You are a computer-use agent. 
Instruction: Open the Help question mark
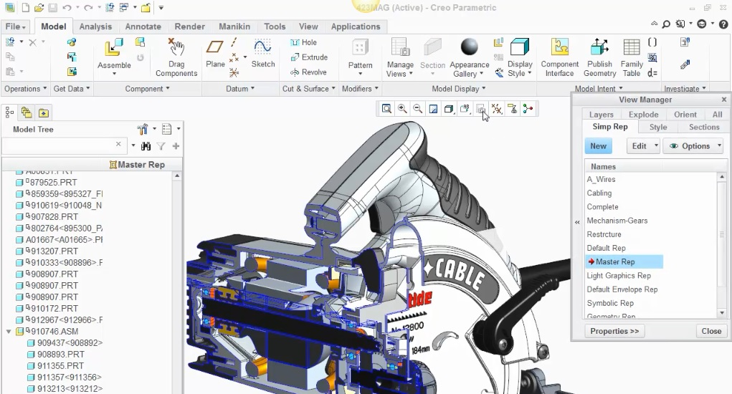point(723,24)
